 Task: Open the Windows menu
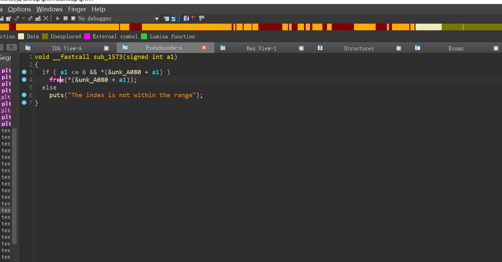49,9
